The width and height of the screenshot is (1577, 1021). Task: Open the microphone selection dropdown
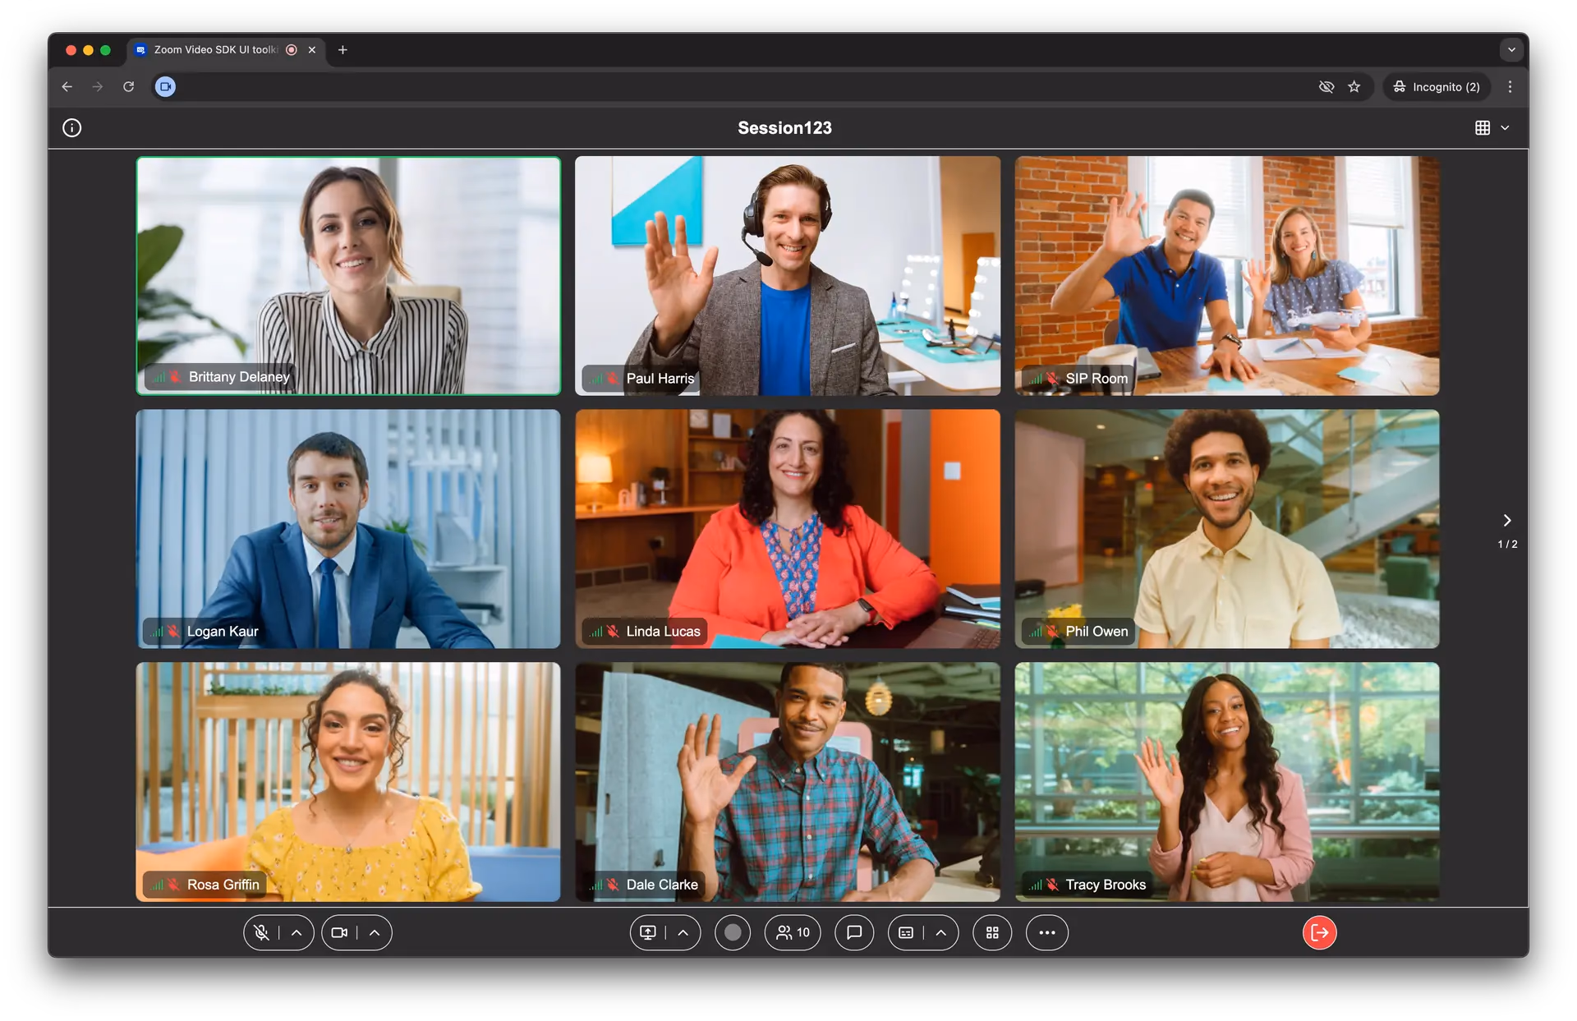[x=296, y=932]
